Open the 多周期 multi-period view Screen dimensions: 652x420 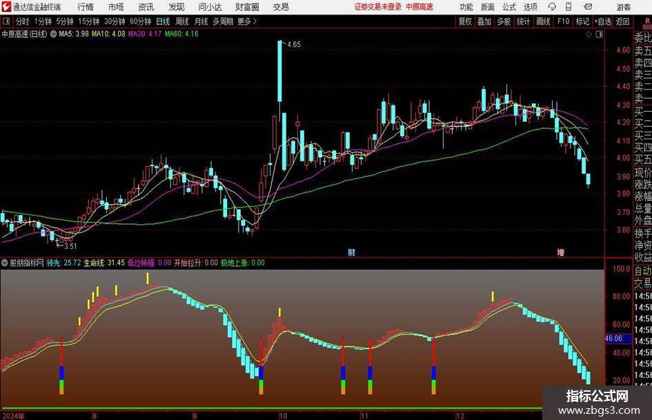[x=223, y=21]
